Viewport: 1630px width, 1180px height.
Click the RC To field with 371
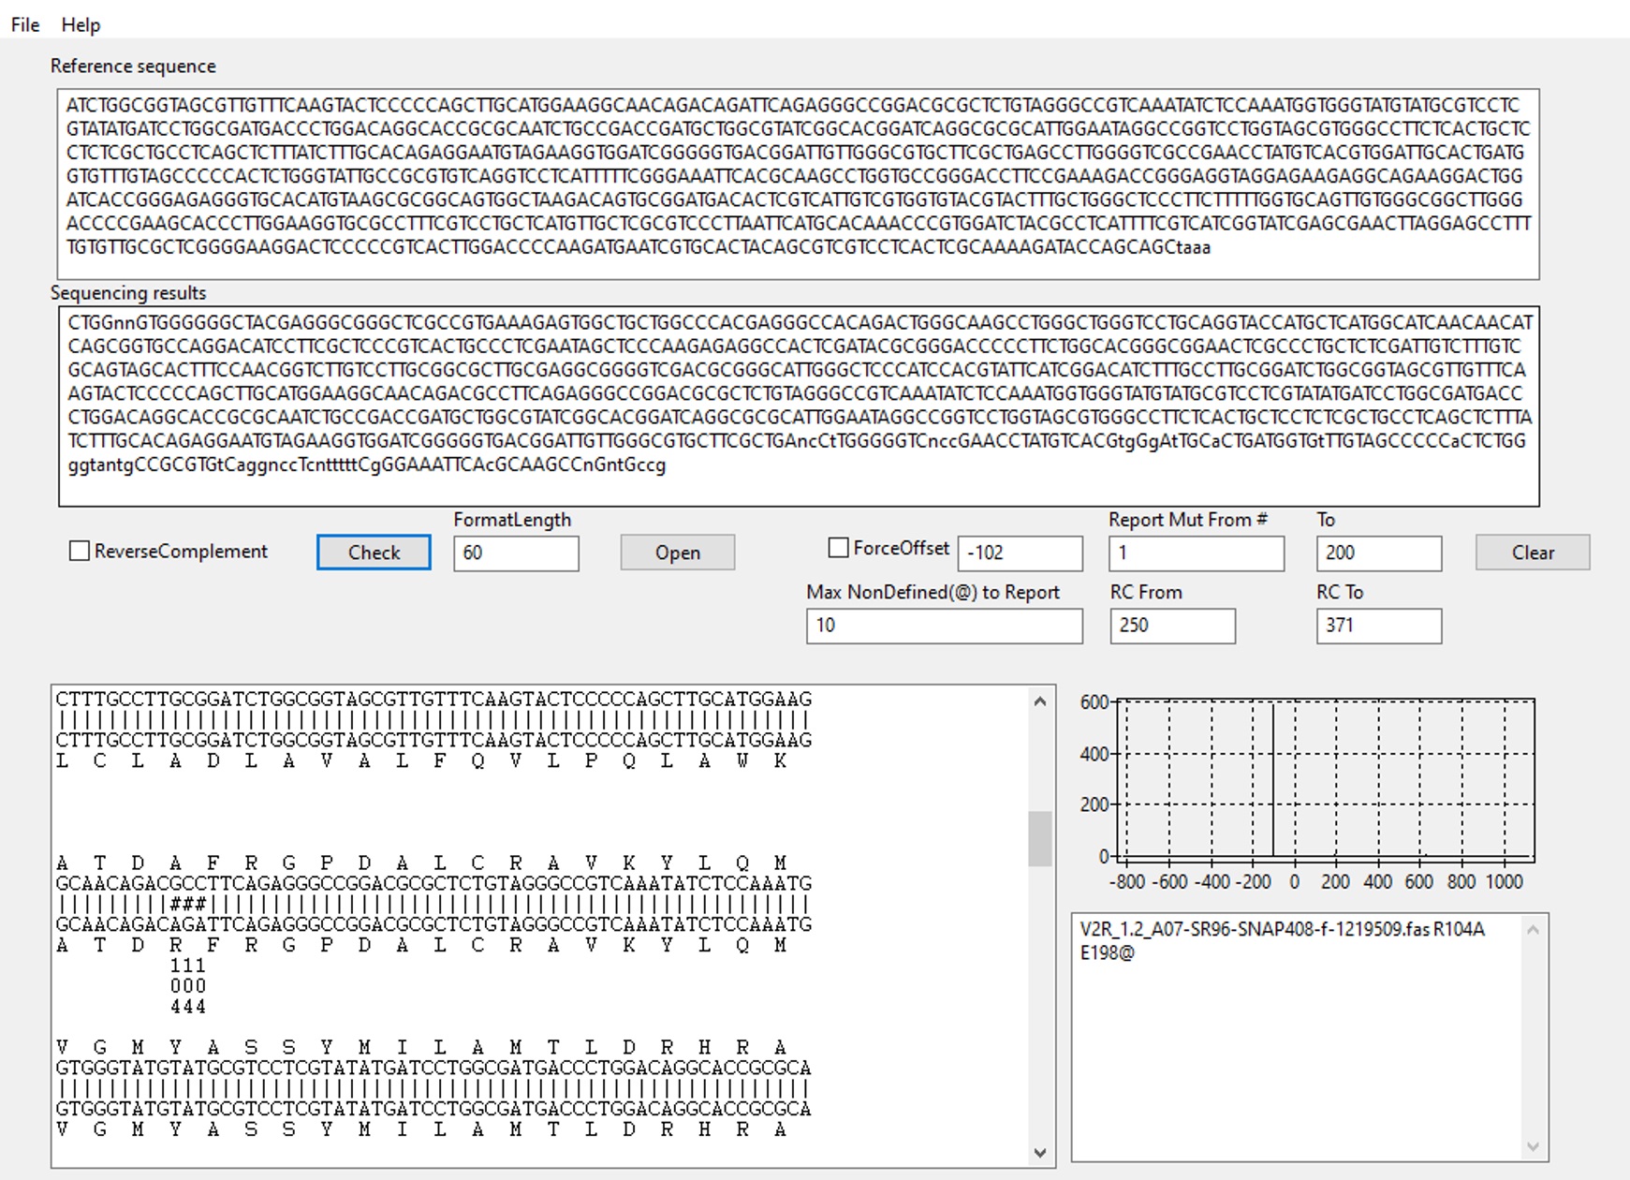(x=1379, y=626)
